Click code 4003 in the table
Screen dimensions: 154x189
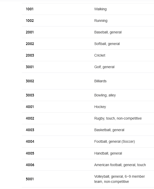click(30, 130)
